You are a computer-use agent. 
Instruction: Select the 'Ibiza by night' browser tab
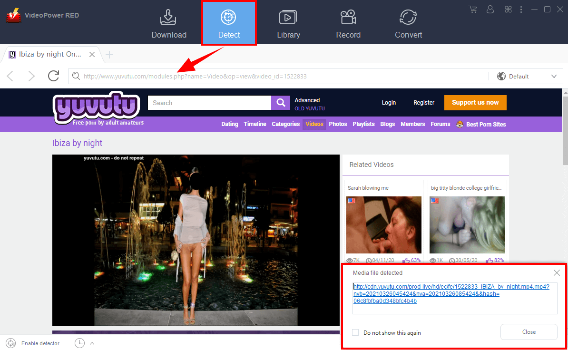click(x=49, y=54)
